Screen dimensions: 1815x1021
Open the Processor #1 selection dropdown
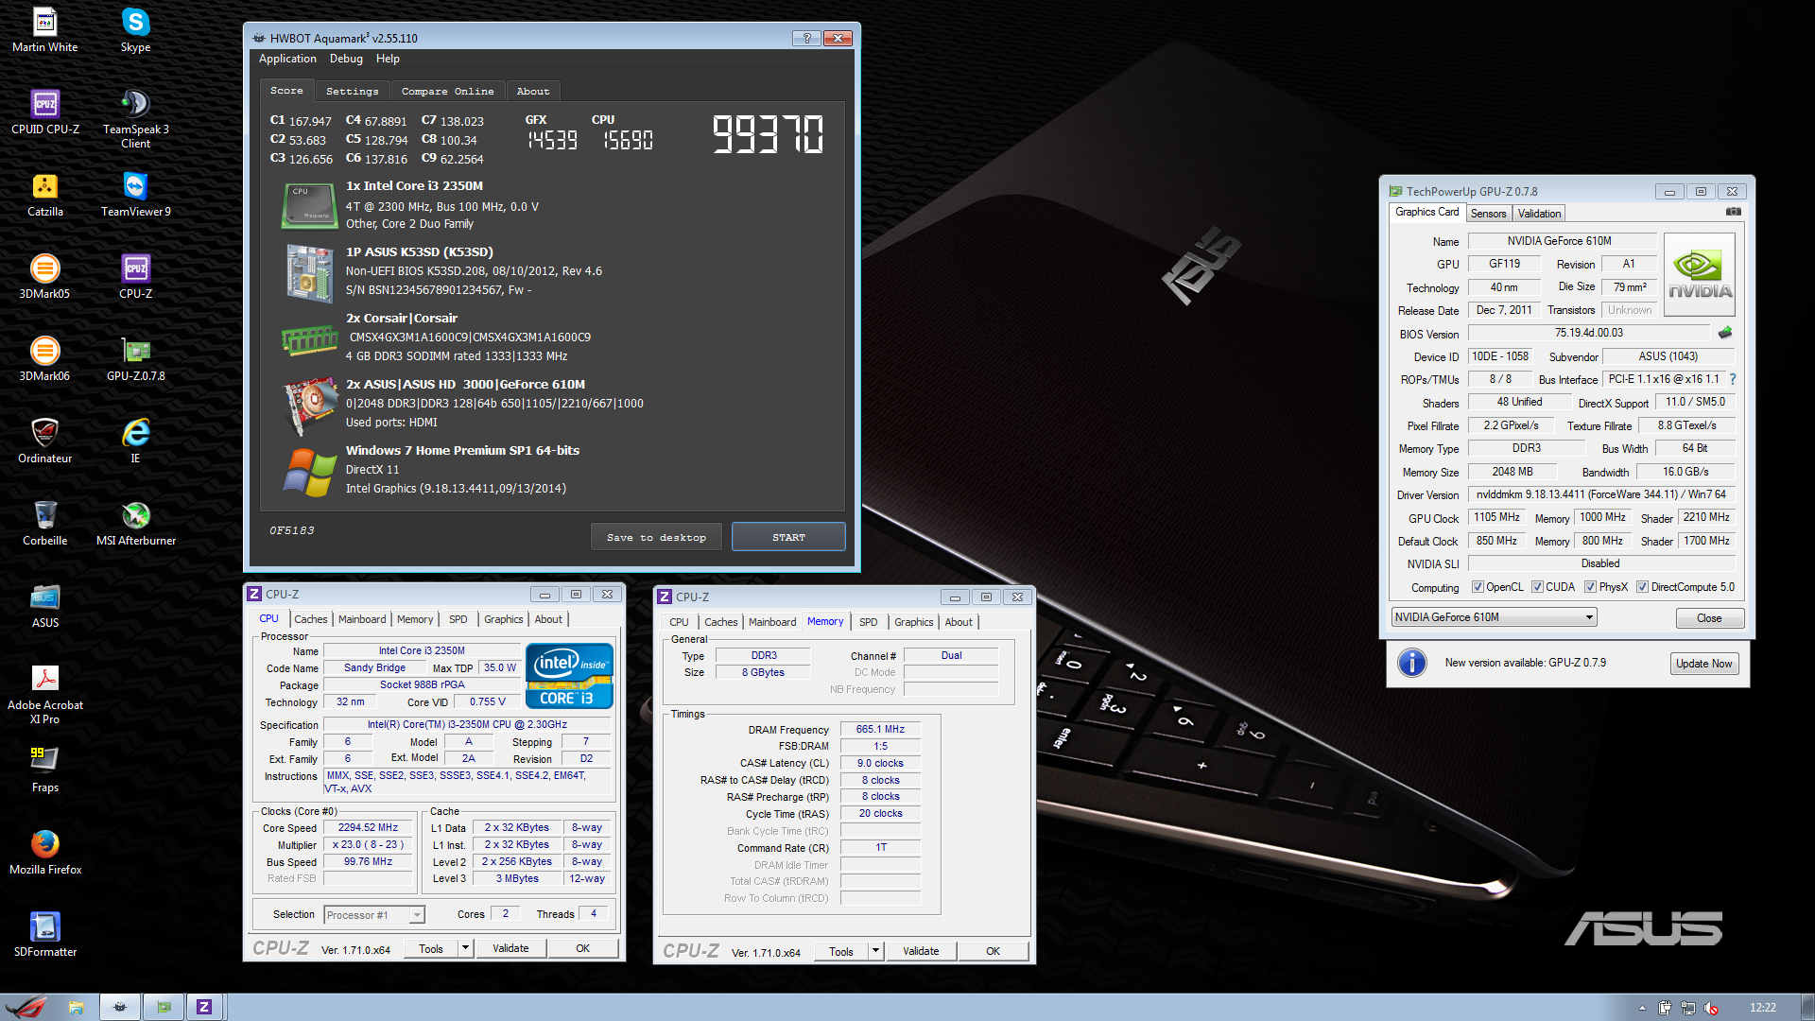click(374, 914)
